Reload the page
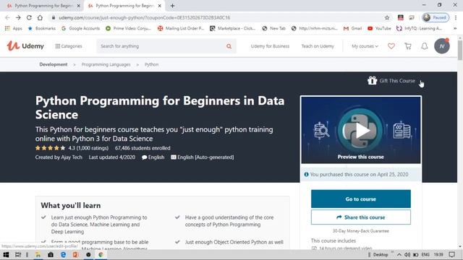Viewport: 463px width, 260px height. (x=29, y=17)
